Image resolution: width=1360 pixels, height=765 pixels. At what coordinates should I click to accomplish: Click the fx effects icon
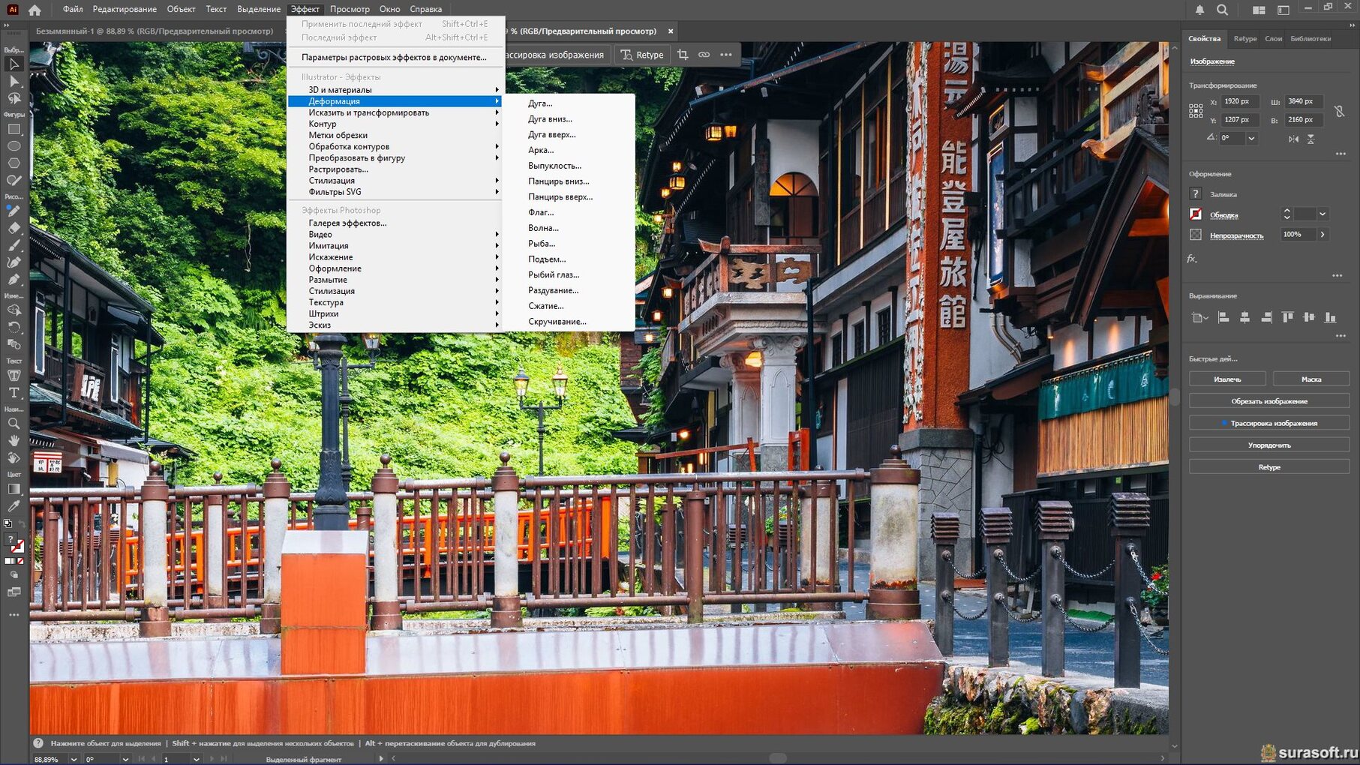coord(1192,259)
